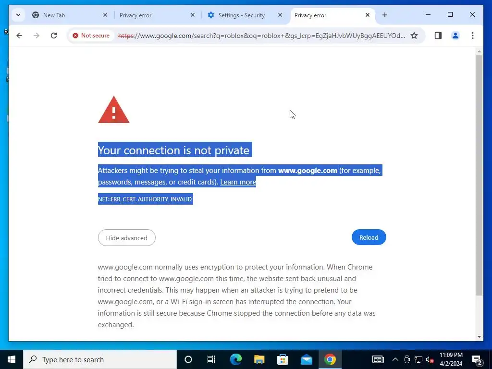Screen dimensions: 492x369
Task: Close the first Privacy error tab
Action: click(193, 15)
